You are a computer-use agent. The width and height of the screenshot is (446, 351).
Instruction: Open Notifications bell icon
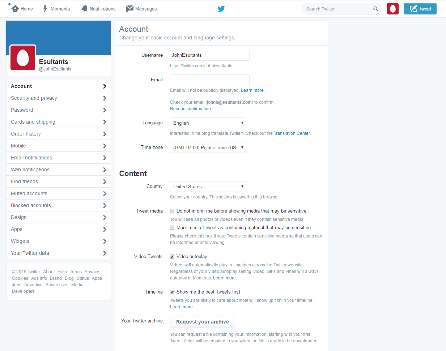84,9
